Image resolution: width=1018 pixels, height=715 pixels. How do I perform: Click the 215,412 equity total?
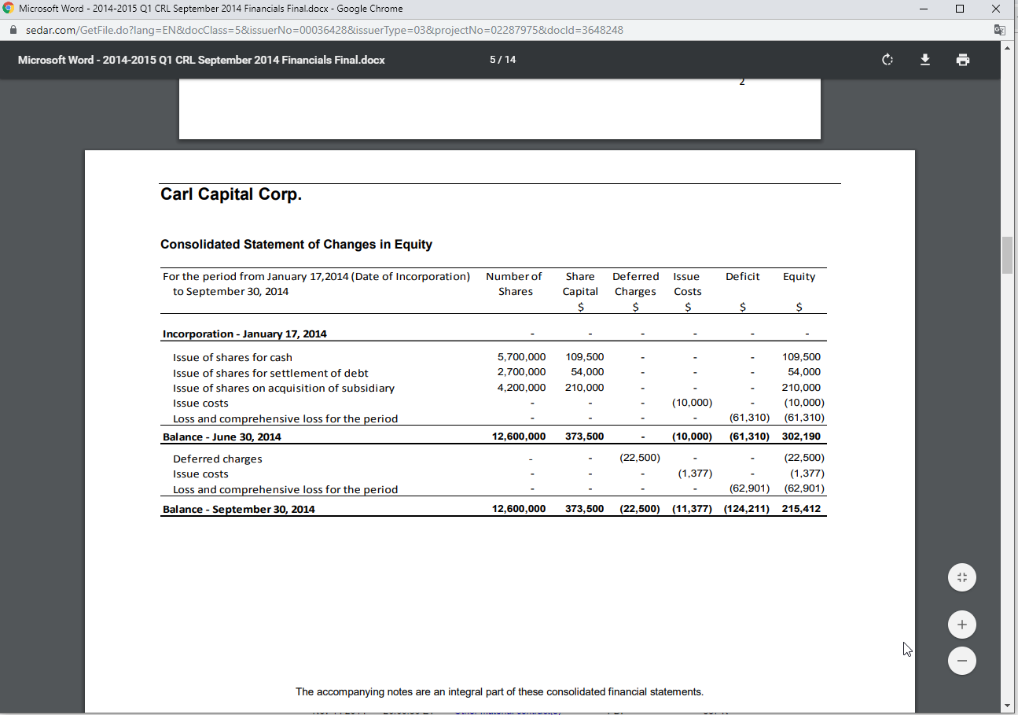click(x=801, y=509)
